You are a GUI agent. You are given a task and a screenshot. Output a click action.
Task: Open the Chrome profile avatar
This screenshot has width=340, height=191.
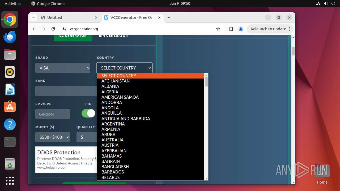[241, 29]
